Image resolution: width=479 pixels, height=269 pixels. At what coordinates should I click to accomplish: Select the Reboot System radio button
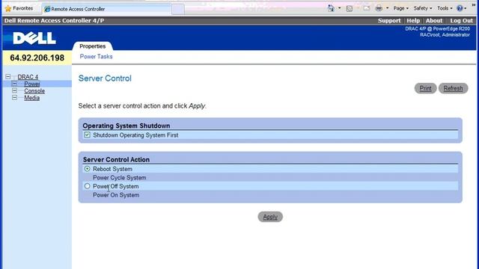87,169
